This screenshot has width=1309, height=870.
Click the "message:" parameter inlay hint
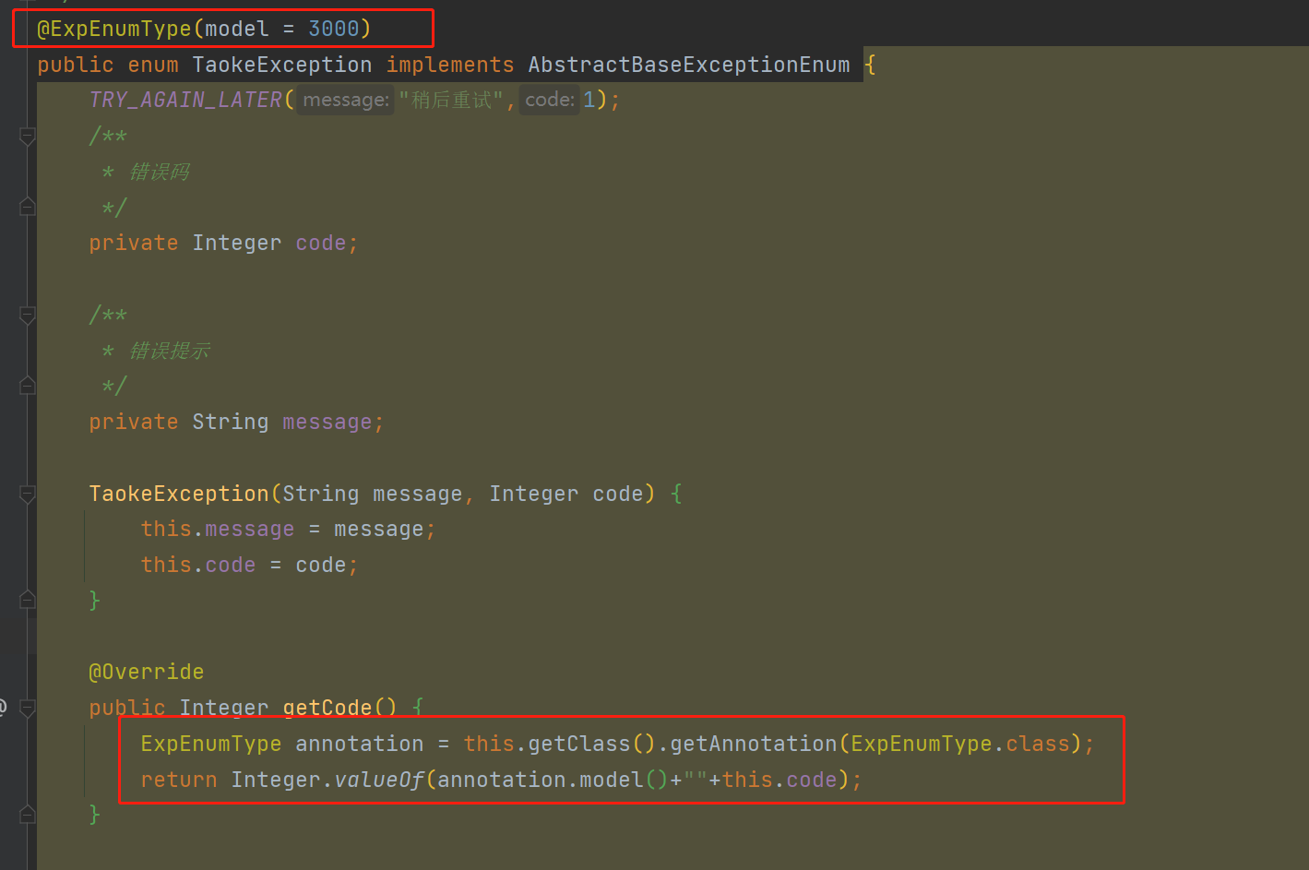click(x=346, y=100)
